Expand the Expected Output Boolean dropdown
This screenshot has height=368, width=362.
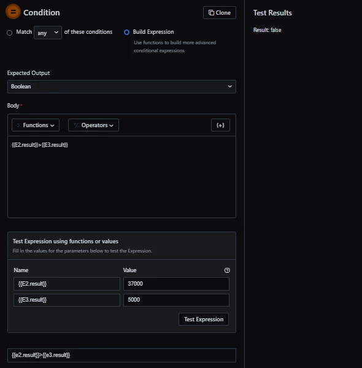(x=121, y=87)
